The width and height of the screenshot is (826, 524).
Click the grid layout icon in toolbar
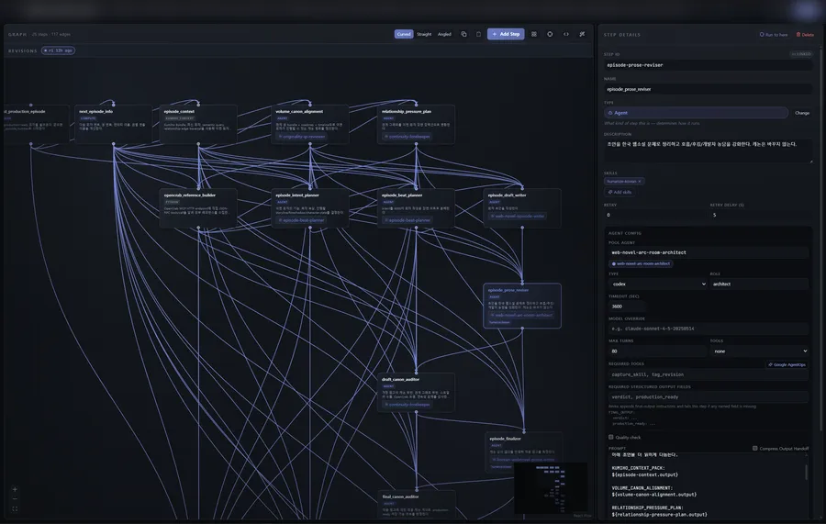click(x=533, y=34)
